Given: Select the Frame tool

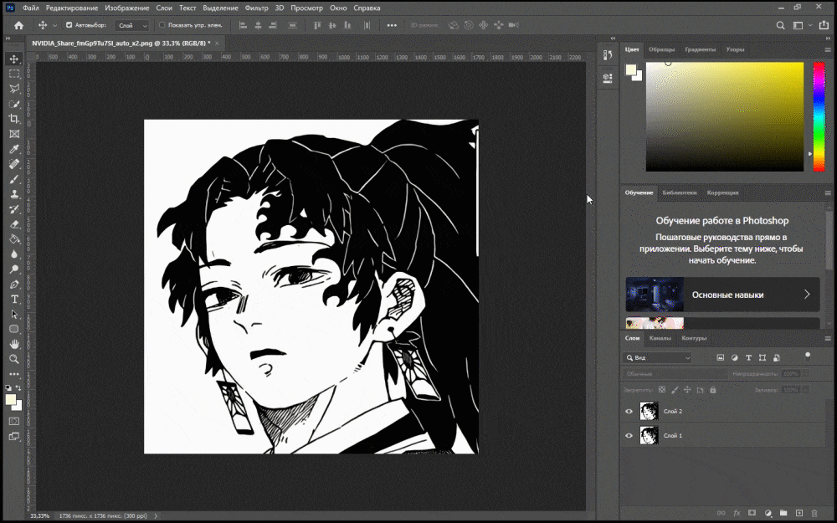Looking at the screenshot, I should click(14, 134).
